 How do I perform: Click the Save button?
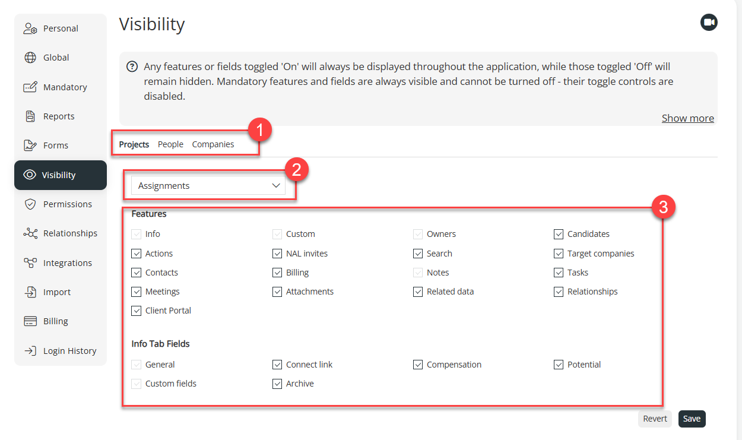click(x=692, y=419)
